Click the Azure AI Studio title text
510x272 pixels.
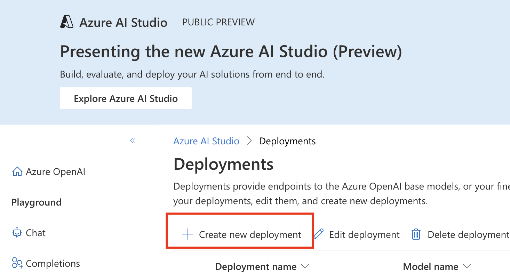[123, 22]
